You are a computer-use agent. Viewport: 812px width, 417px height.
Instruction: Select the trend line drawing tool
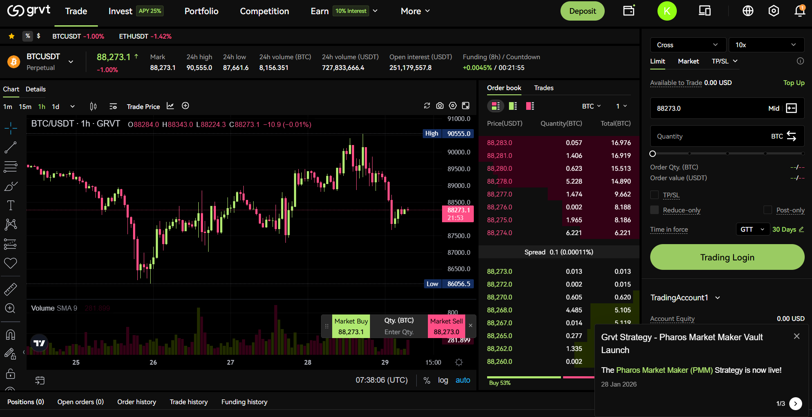(11, 147)
